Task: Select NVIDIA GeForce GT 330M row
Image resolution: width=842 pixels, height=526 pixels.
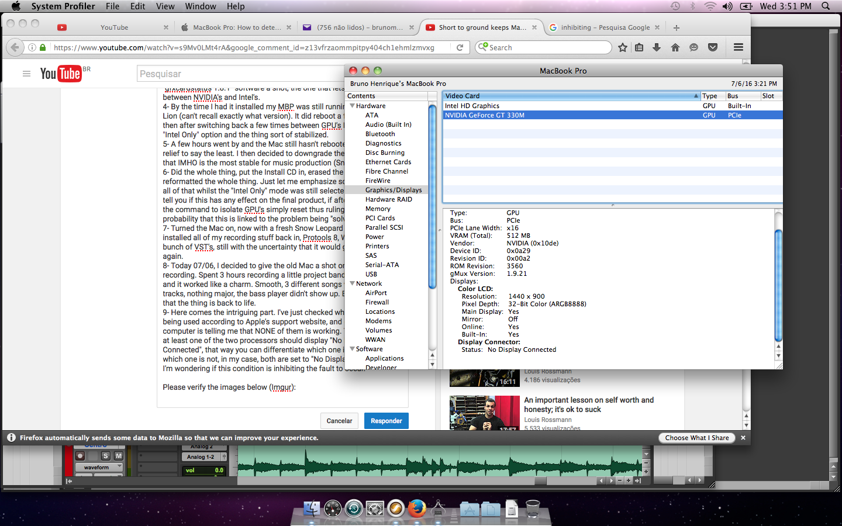Action: click(x=612, y=115)
